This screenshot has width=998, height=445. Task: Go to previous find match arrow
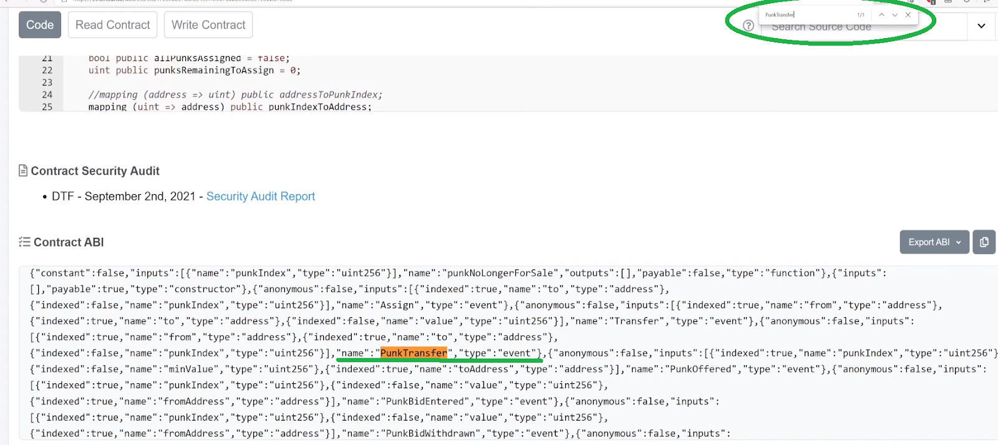click(881, 14)
